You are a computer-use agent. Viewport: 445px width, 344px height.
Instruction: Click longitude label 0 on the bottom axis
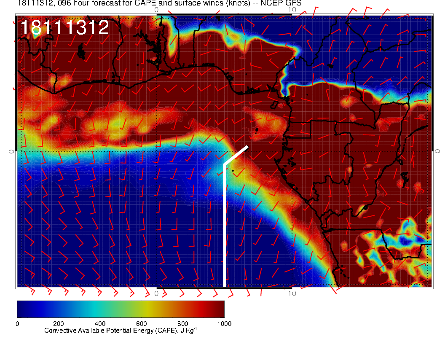pyautogui.click(x=156, y=293)
